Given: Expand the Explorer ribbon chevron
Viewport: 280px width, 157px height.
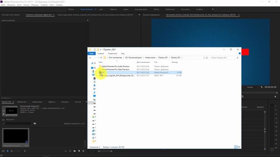Looking at the screenshot, I should pyautogui.click(x=236, y=53).
